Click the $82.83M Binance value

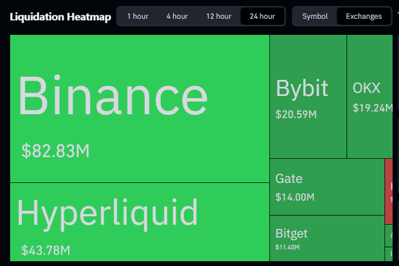click(x=56, y=151)
